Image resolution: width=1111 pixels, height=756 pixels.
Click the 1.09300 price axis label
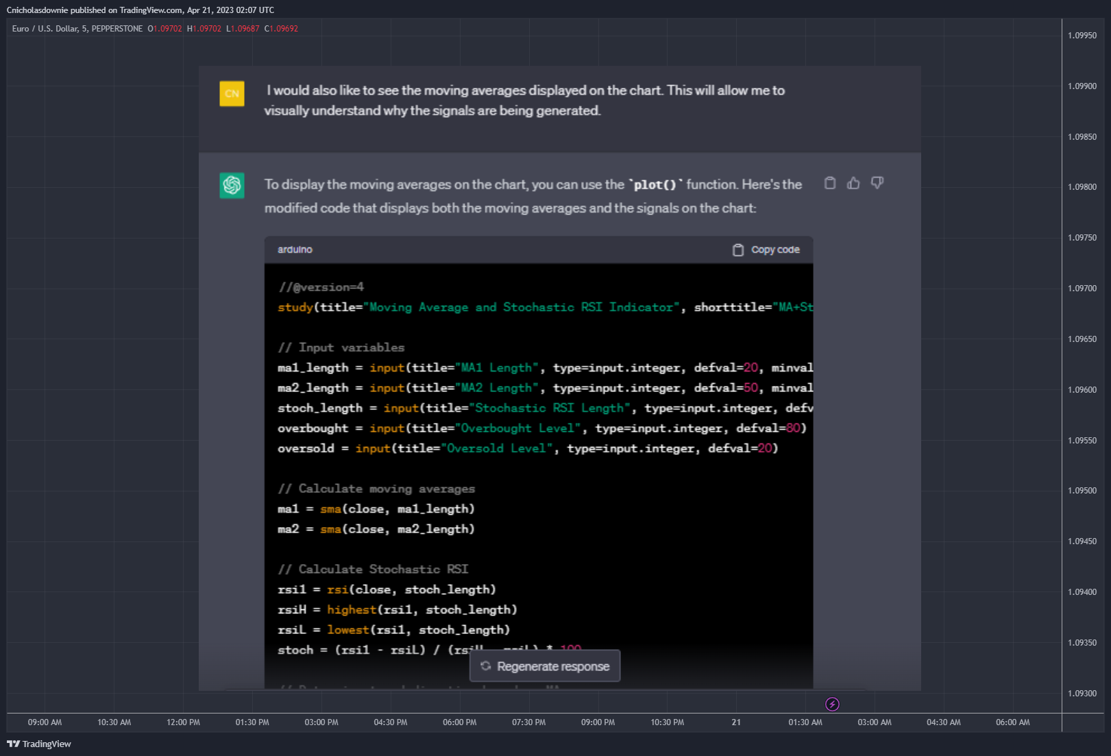pyautogui.click(x=1082, y=694)
